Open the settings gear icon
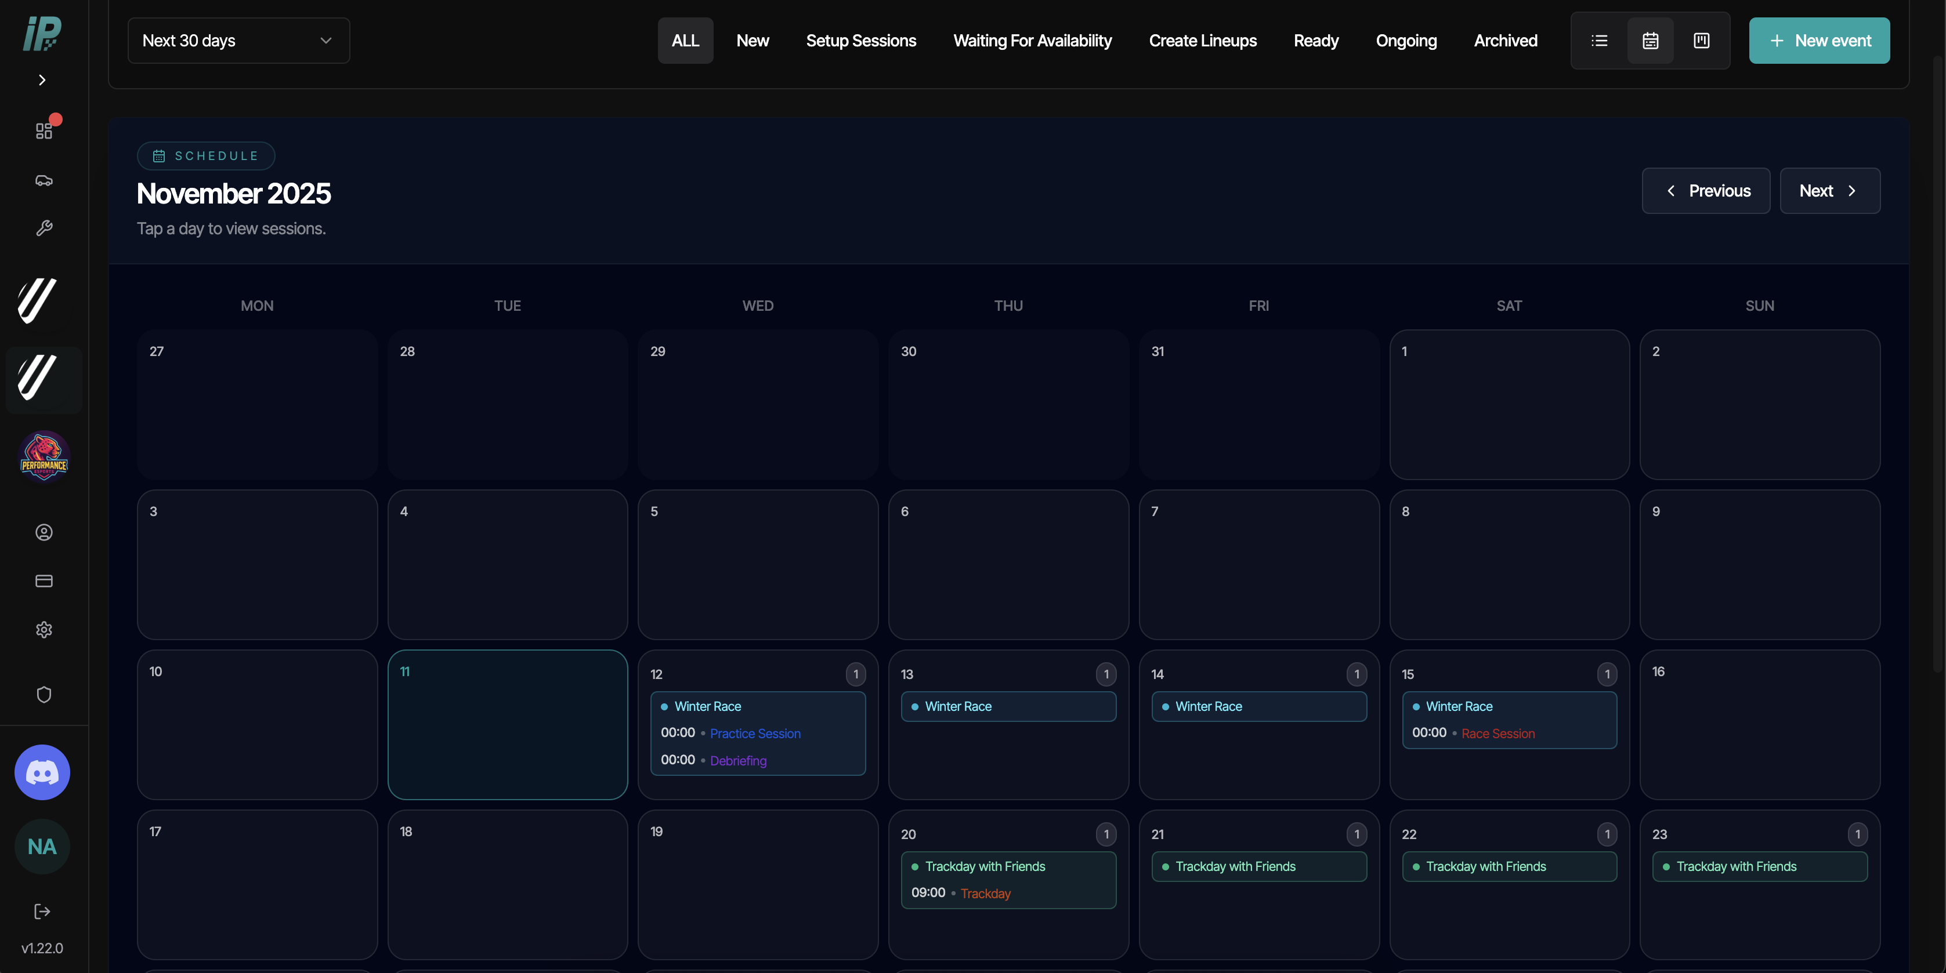This screenshot has width=1946, height=973. 44,630
